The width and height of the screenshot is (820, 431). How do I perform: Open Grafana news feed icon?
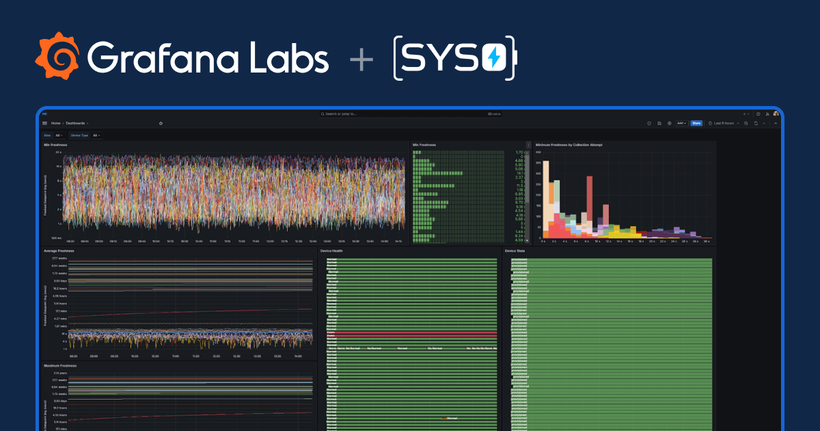click(767, 114)
